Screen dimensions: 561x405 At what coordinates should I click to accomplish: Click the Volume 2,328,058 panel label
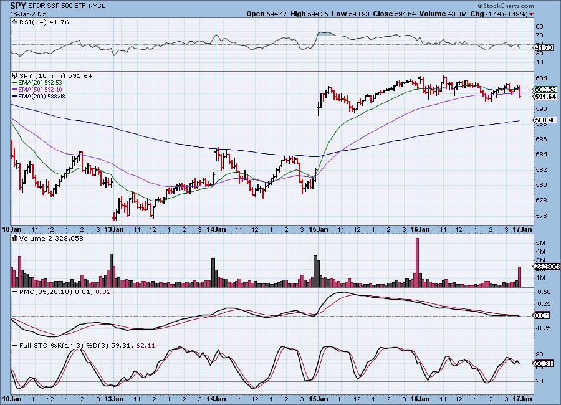click(x=51, y=238)
